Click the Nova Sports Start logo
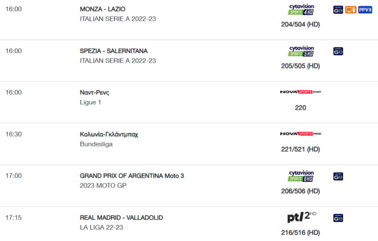 click(x=301, y=92)
